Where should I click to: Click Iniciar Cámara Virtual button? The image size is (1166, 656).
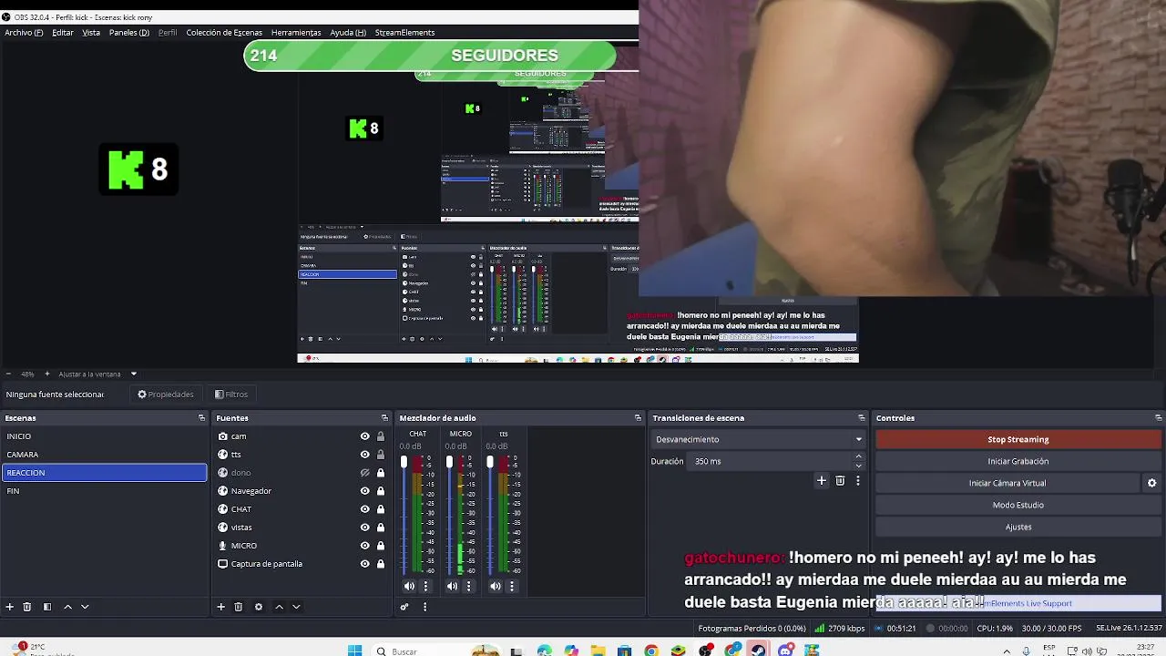pyautogui.click(x=1007, y=483)
